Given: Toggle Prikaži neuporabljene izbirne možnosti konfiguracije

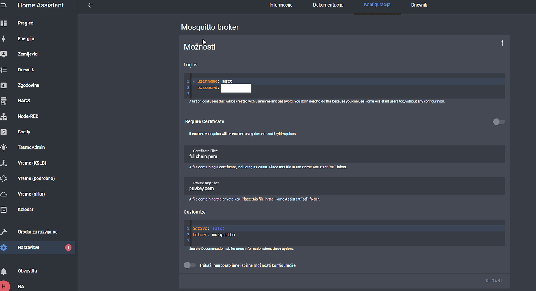Looking at the screenshot, I should [x=190, y=265].
